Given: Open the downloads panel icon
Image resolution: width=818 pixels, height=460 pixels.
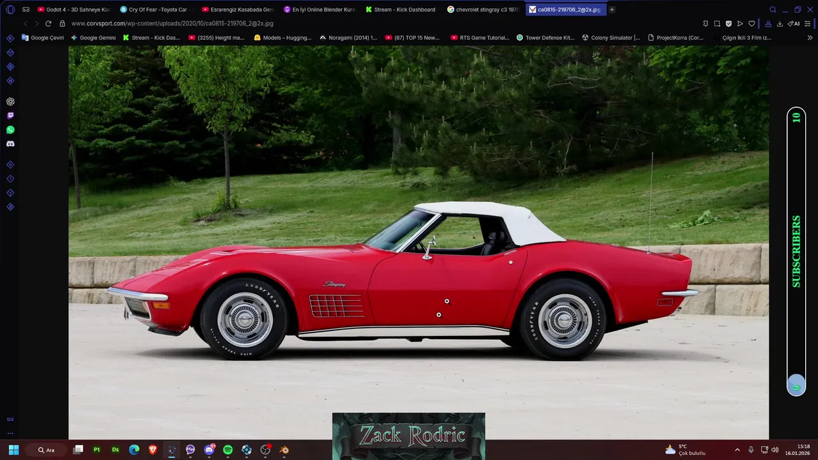Looking at the screenshot, I should point(780,24).
